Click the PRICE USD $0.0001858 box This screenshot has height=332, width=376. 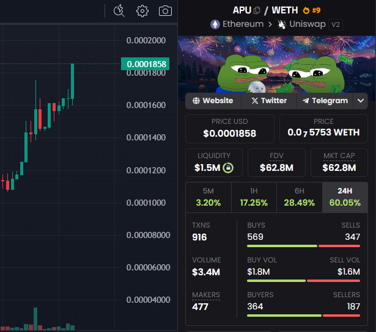pyautogui.click(x=230, y=129)
